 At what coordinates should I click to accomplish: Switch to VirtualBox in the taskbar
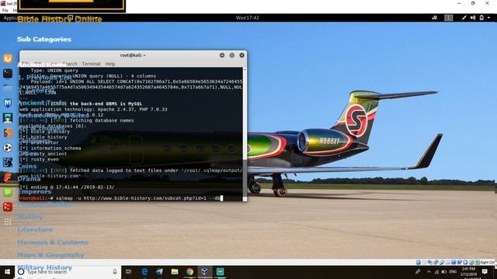tap(205, 271)
